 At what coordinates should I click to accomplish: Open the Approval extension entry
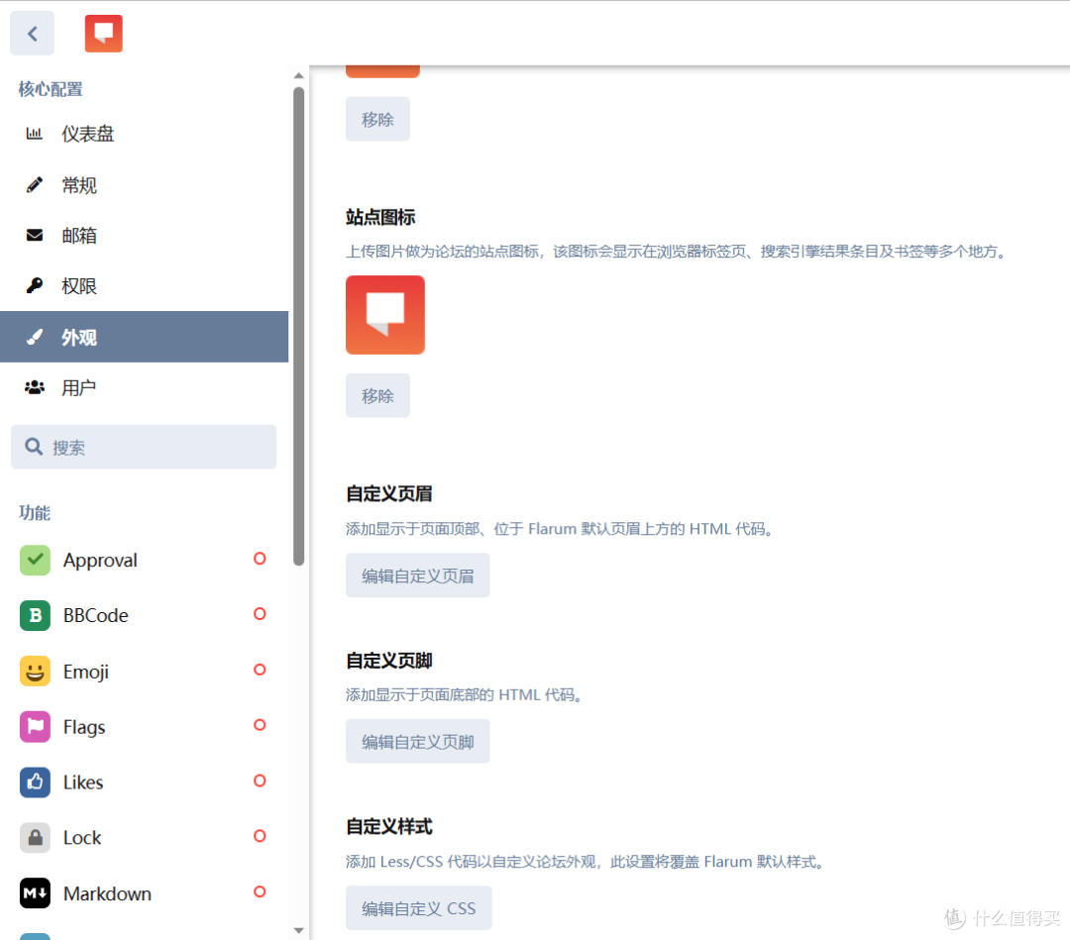144,560
